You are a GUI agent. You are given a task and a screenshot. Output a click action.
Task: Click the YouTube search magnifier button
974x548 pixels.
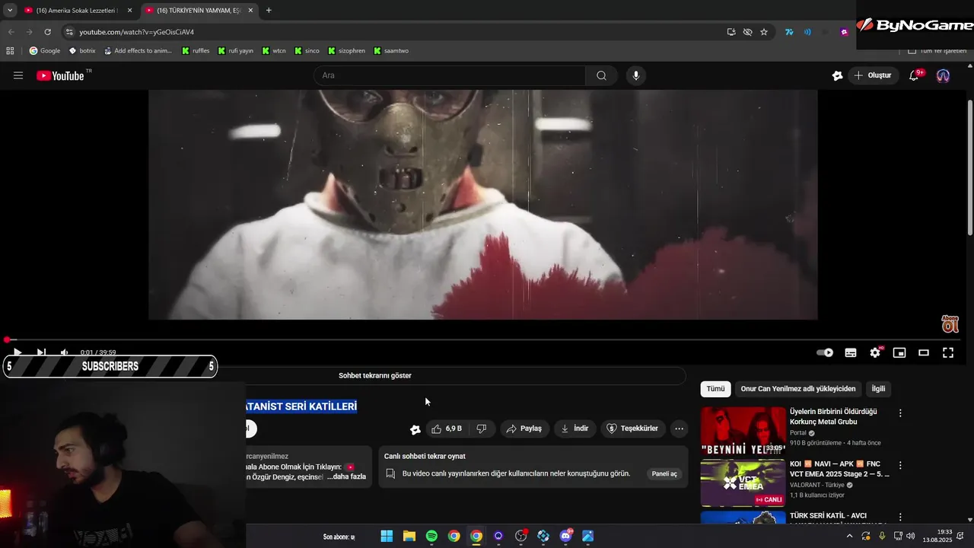tap(601, 75)
